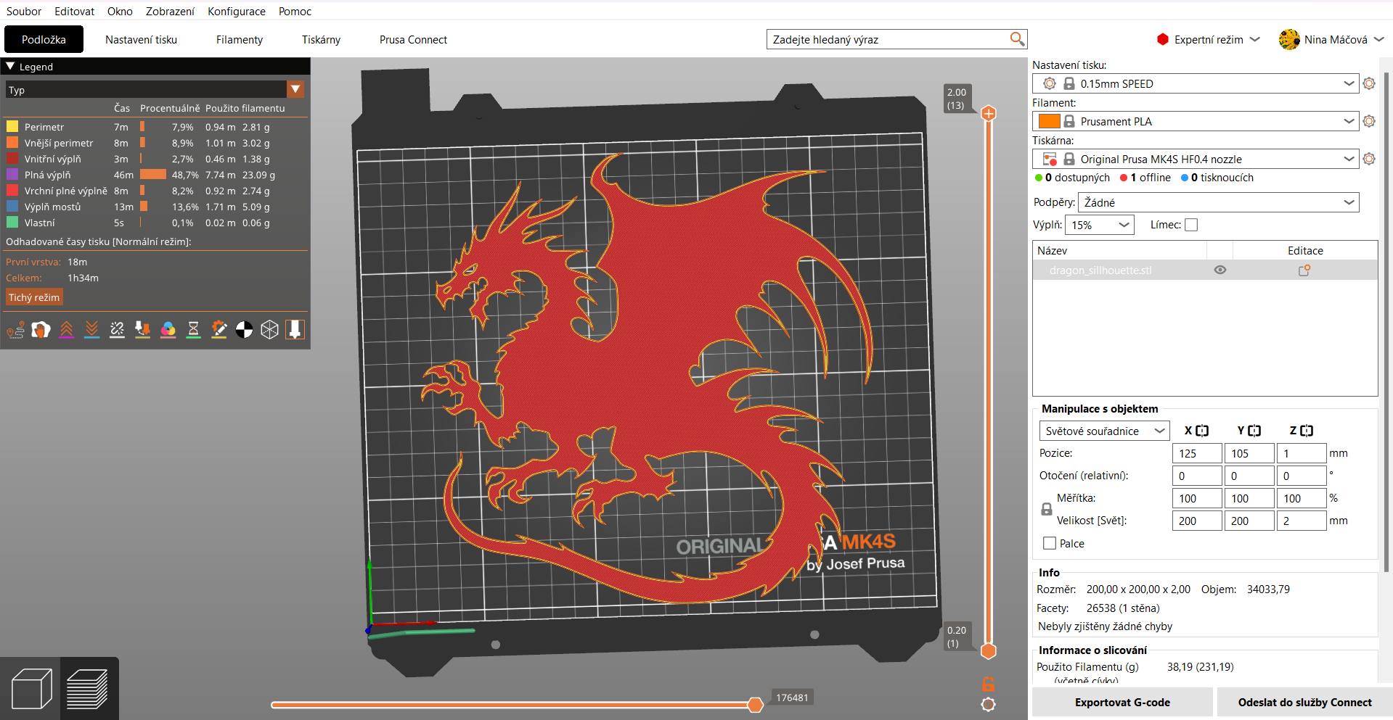Toggle tool changes icon in legend
The width and height of the screenshot is (1393, 720).
[x=142, y=330]
